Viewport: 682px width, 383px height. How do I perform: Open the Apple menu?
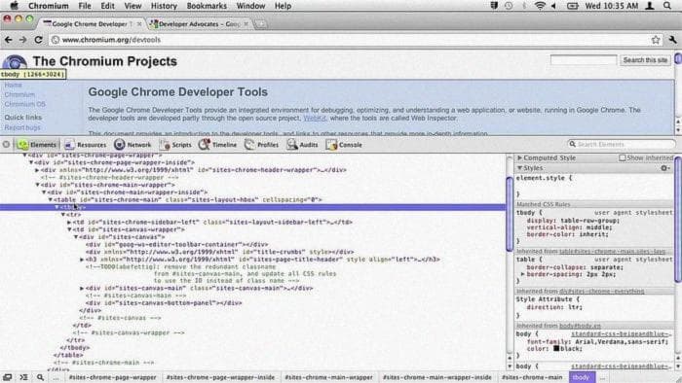coord(15,6)
